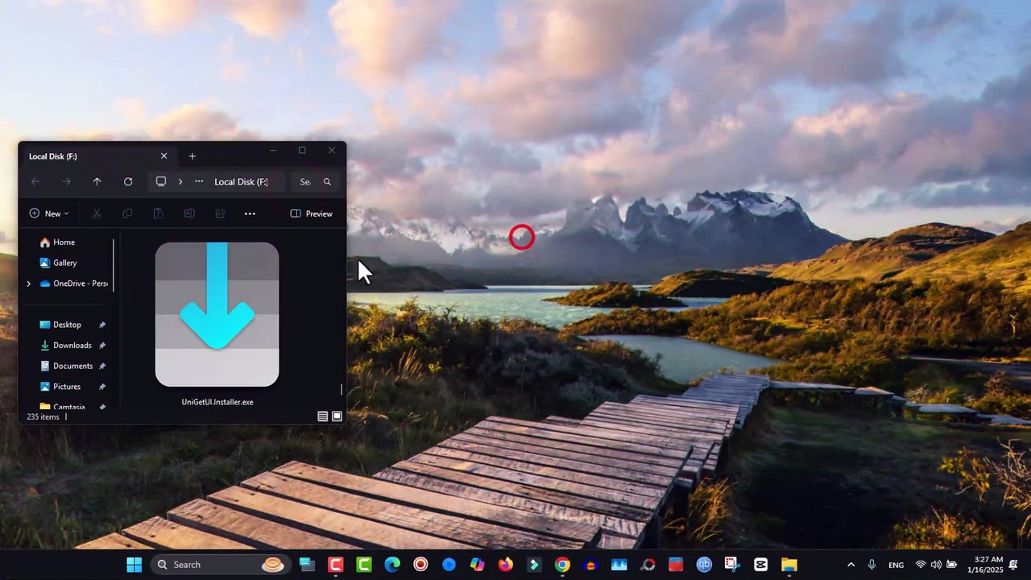
Task: Click the pin icon beside Downloads
Action: tap(102, 346)
